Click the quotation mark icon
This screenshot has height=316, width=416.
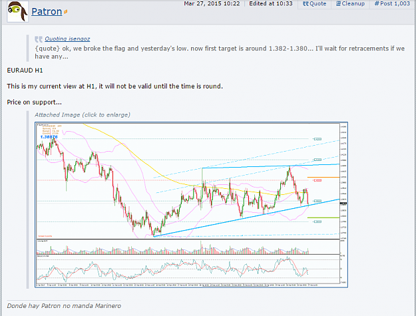coord(39,39)
